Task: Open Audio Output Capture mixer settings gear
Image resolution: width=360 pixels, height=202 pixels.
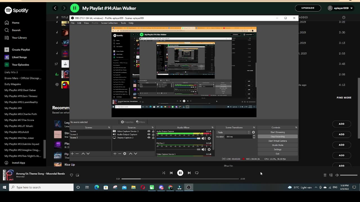Action: tap(209, 138)
